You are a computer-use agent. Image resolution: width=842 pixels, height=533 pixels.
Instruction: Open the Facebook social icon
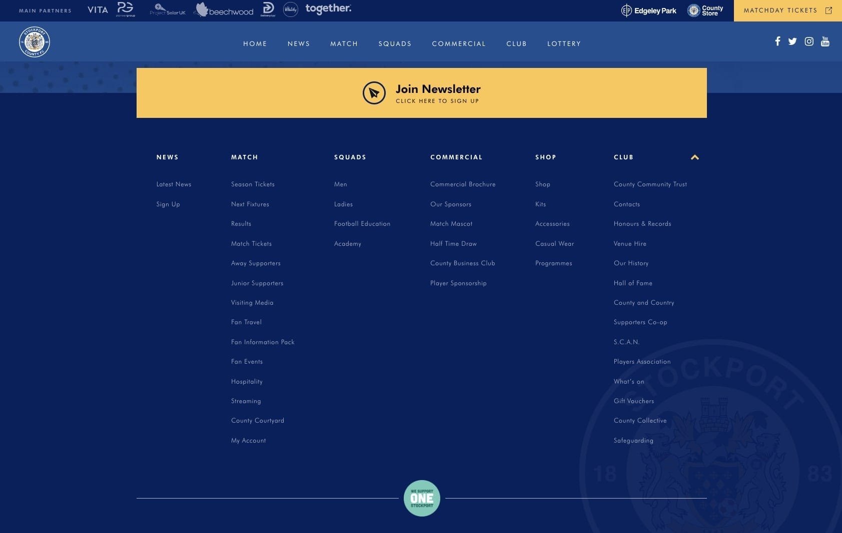pyautogui.click(x=777, y=41)
